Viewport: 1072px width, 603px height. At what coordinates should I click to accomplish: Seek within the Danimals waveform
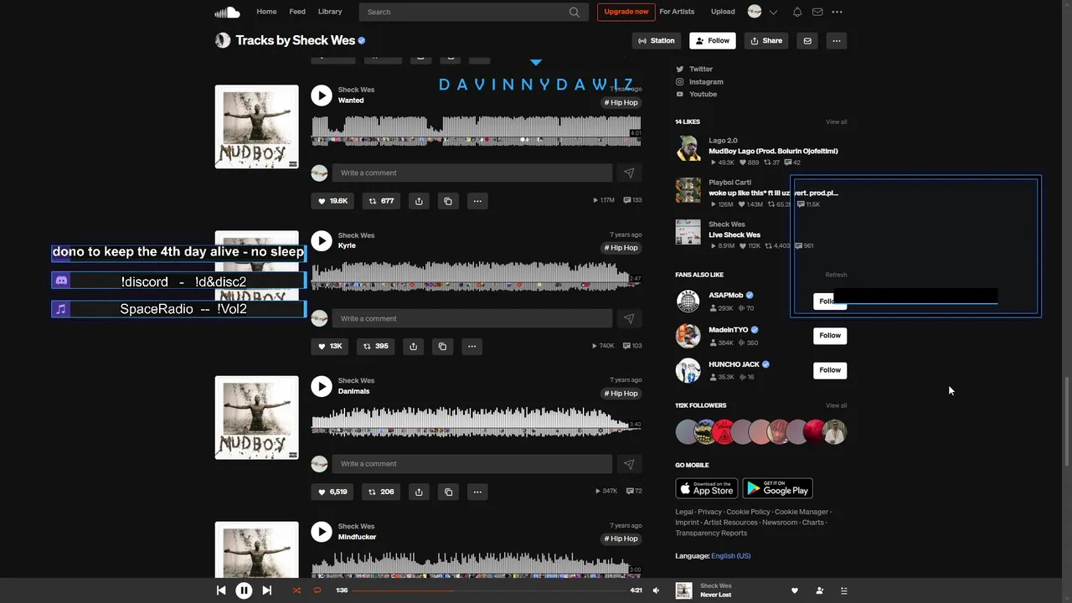476,422
